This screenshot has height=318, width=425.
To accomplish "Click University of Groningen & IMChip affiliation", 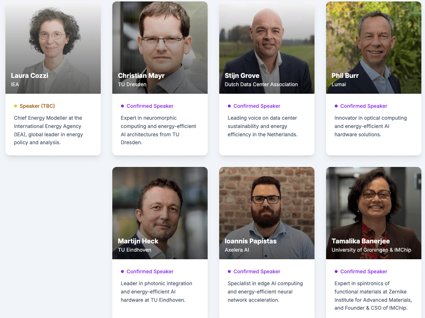I will tap(371, 250).
